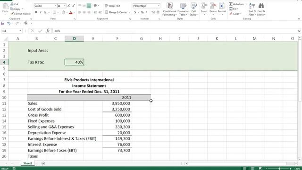Screen dimensions: 302x170
Task: Open the Clear eraser menu
Action: pyautogui.click(x=235, y=14)
